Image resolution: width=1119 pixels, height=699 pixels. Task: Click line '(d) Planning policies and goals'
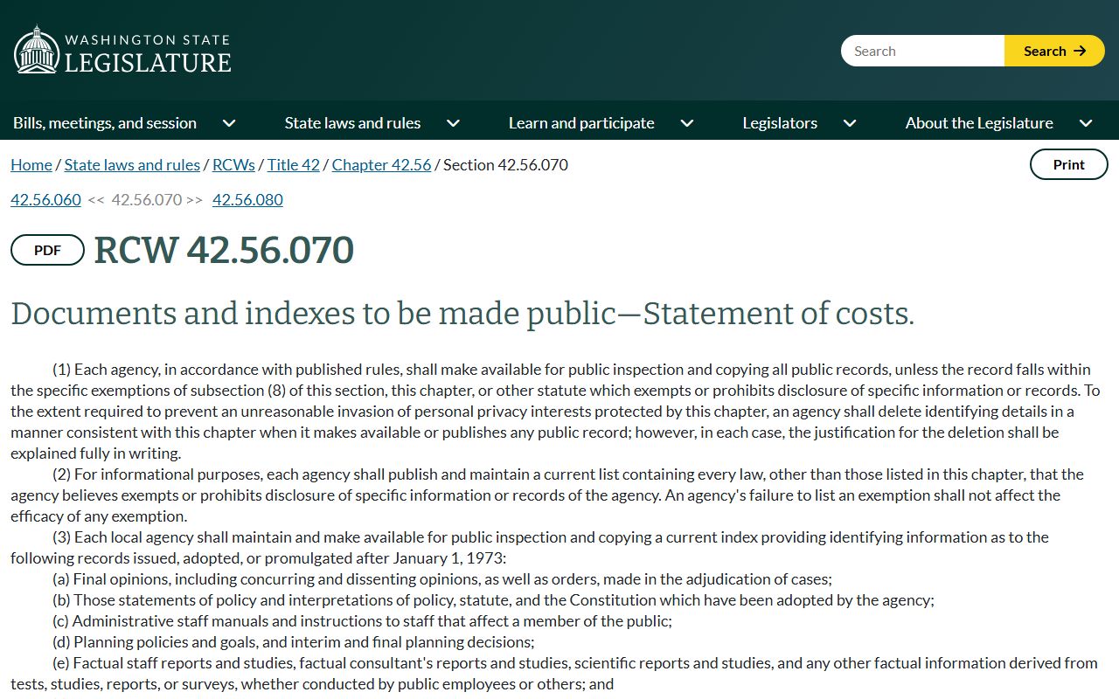pos(293,642)
